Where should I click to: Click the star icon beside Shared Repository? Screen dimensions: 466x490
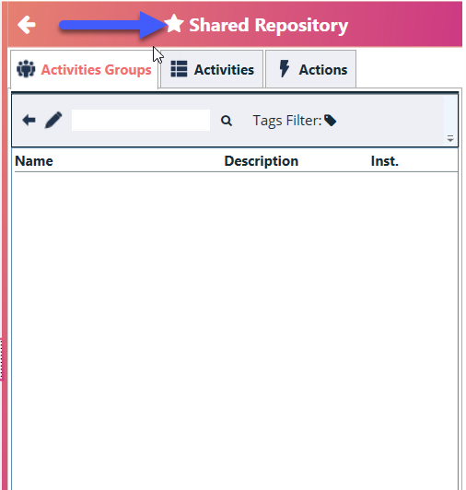point(174,23)
